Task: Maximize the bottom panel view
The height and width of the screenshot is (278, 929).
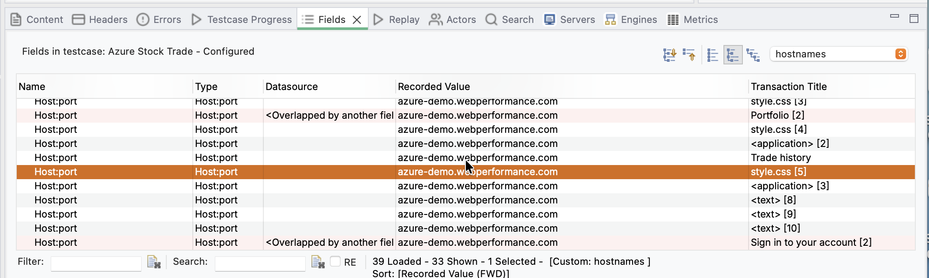Action: (x=914, y=19)
